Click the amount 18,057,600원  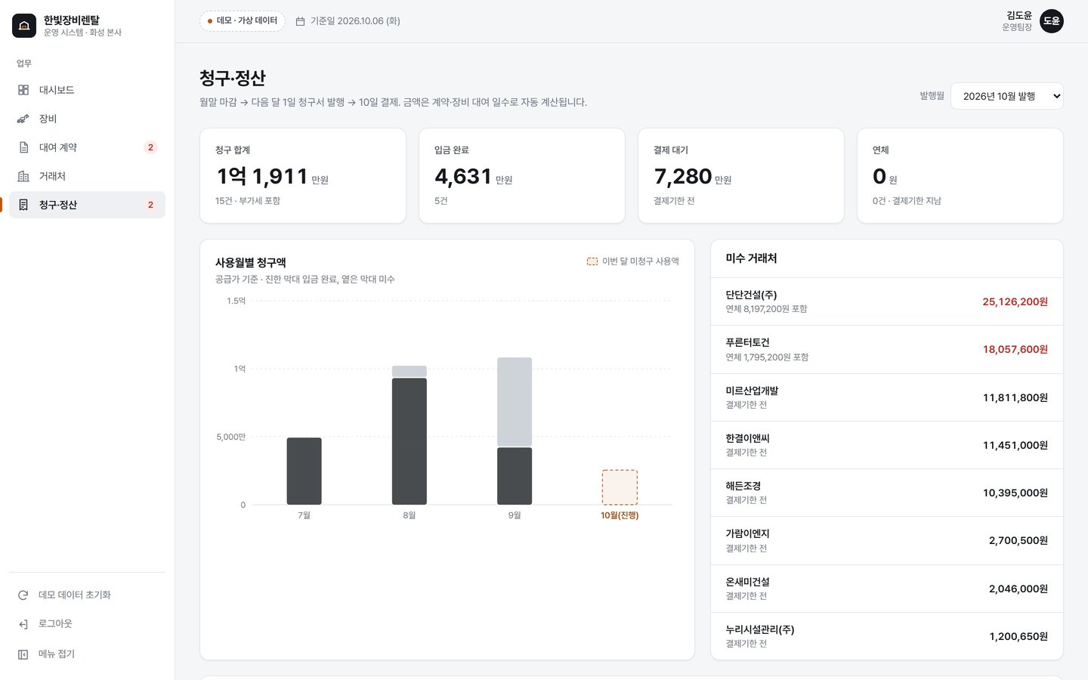pyautogui.click(x=1015, y=349)
